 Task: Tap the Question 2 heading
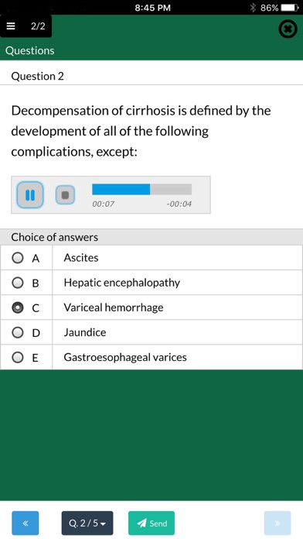(38, 76)
